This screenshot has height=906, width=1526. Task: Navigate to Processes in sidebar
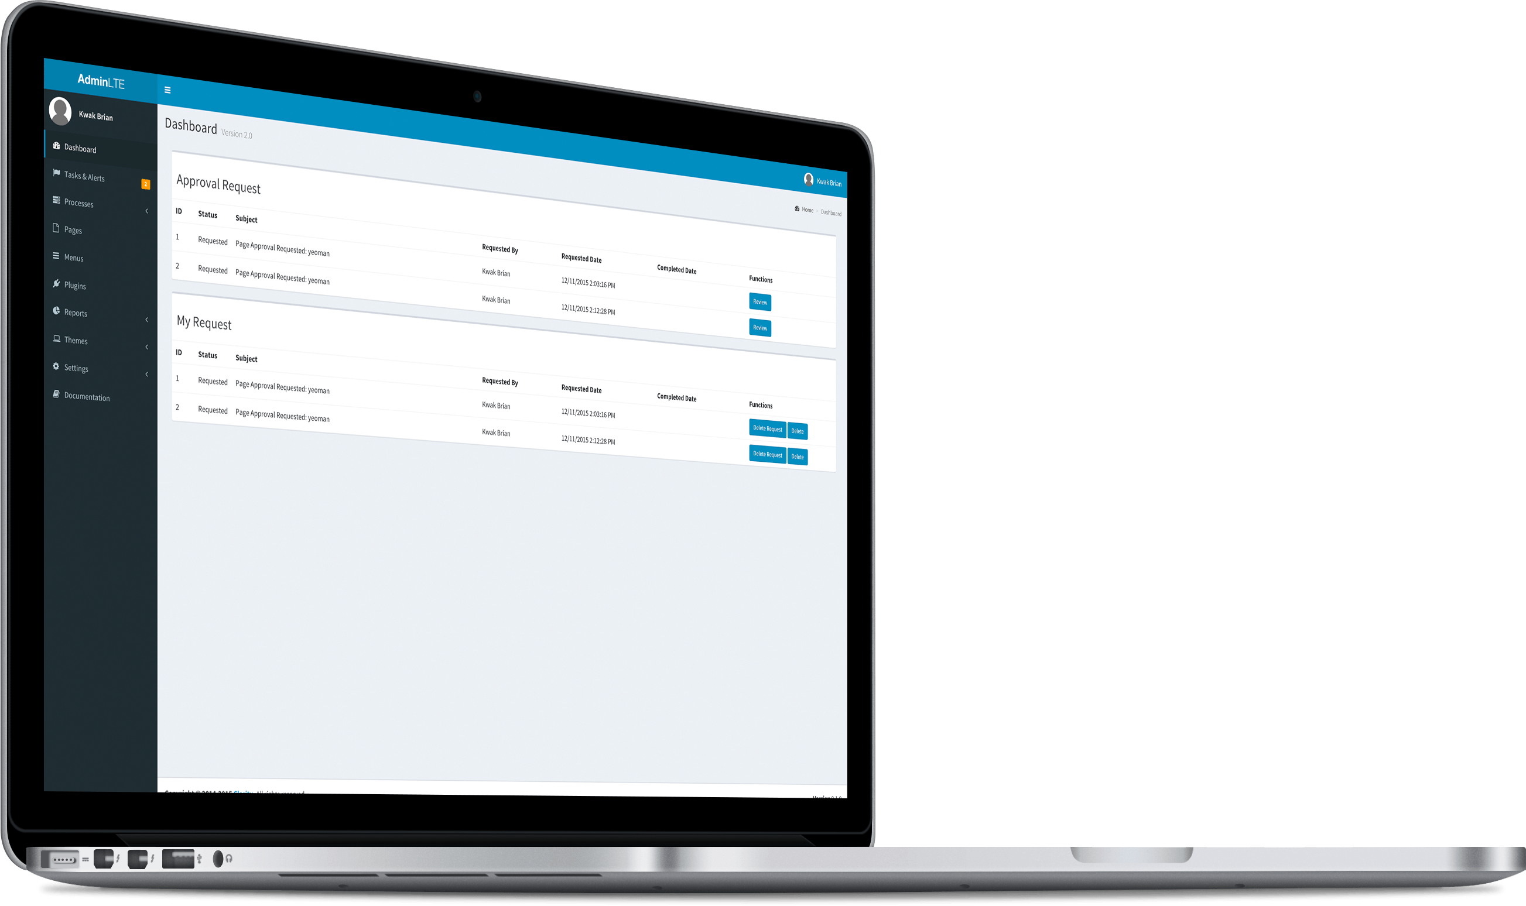click(x=80, y=204)
